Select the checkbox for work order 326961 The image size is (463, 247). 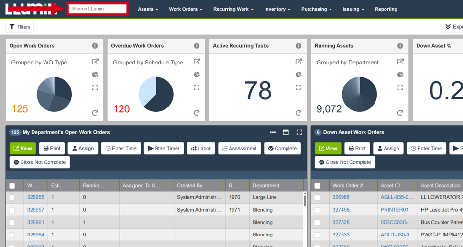pyautogui.click(x=12, y=222)
